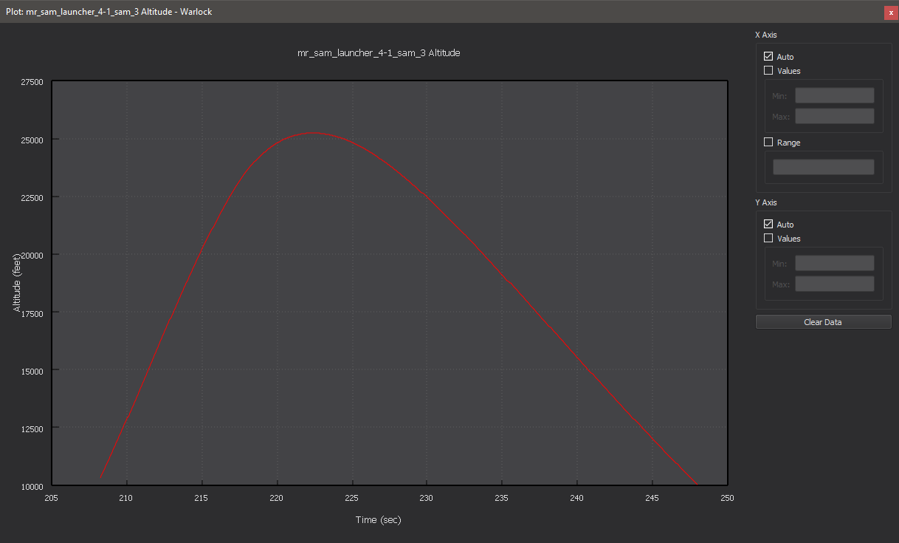This screenshot has width=899, height=543.
Task: Click the Time (sec) axis label
Action: pos(378,520)
